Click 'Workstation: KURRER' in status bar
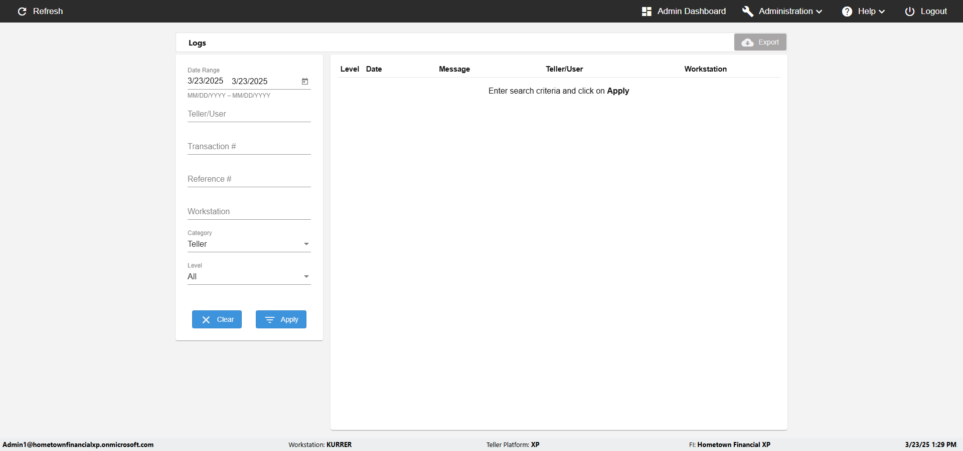Viewport: 963px width, 451px height. [x=320, y=444]
